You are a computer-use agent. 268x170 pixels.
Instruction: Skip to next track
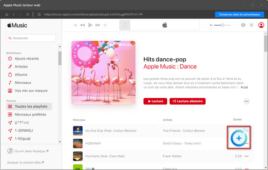98,25
